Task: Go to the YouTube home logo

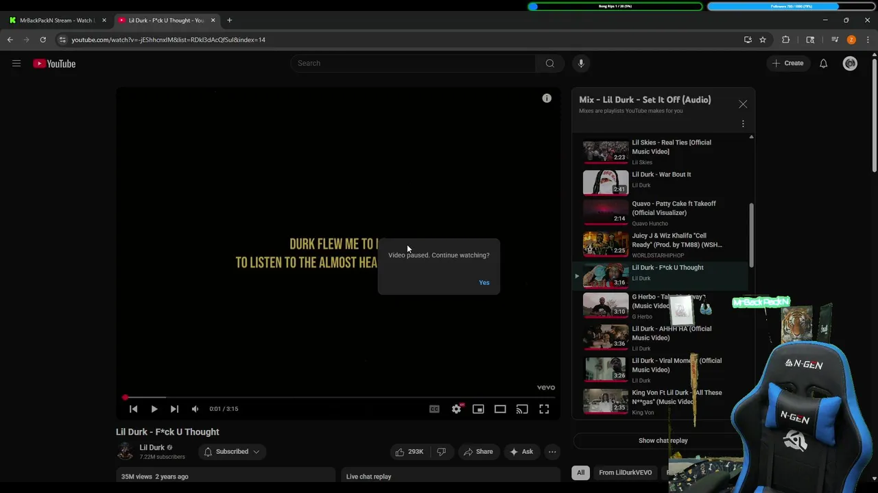Action: pyautogui.click(x=54, y=64)
